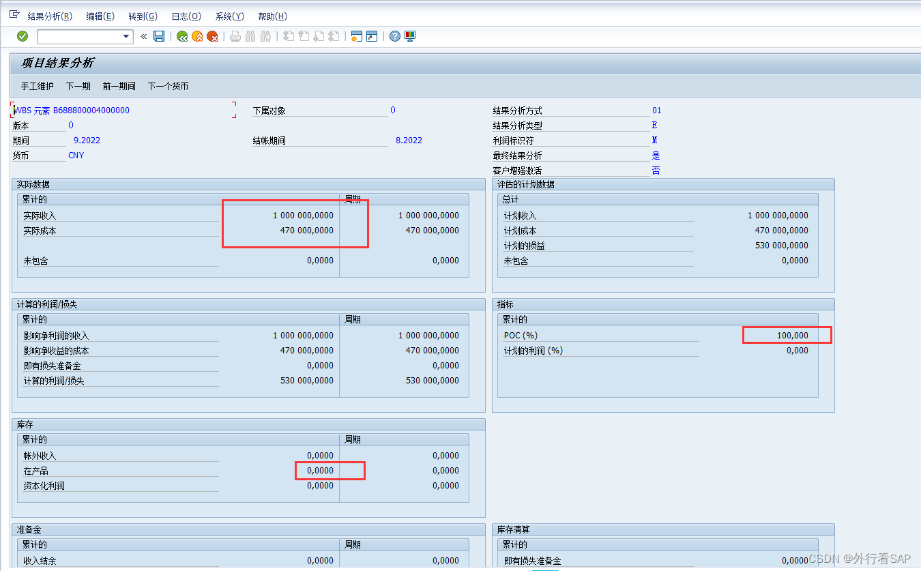Click the 结果分析方式 value 01
This screenshot has width=921, height=571.
pos(656,111)
